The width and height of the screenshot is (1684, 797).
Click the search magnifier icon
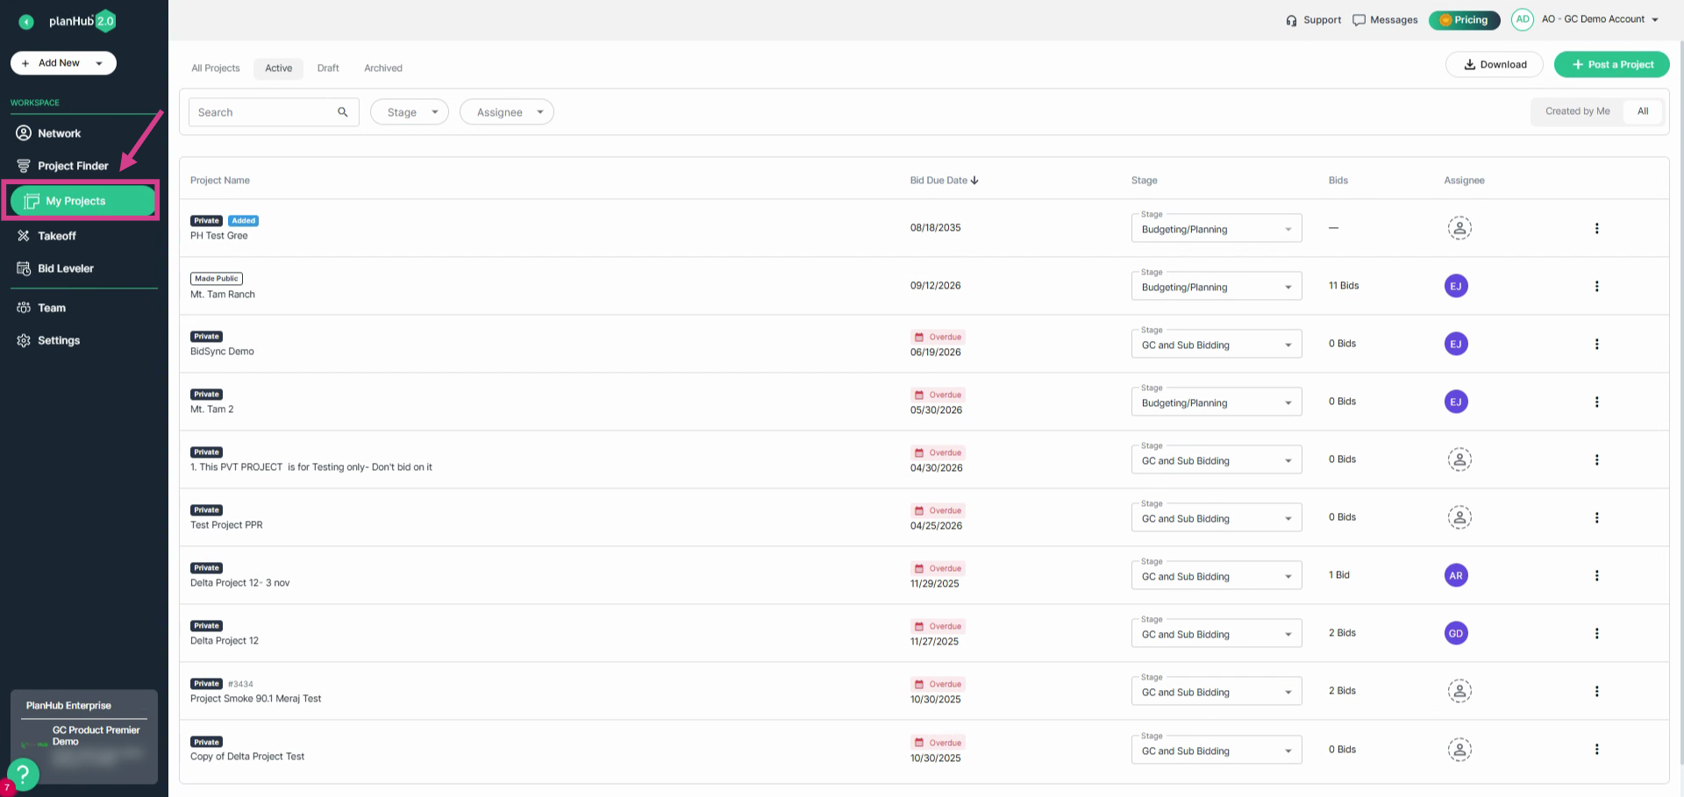point(343,112)
